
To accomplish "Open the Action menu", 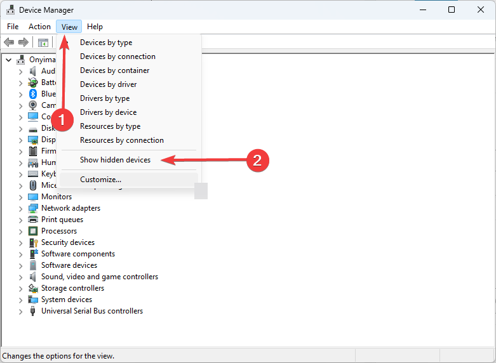I will click(x=39, y=27).
